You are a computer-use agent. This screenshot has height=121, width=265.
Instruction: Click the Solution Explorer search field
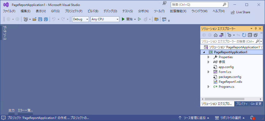coord(230,41)
